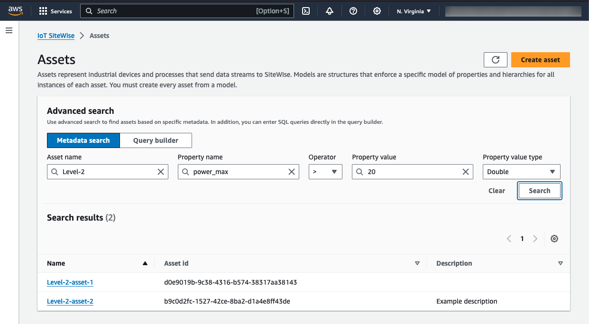This screenshot has width=589, height=324.
Task: Refresh the assets list
Action: pos(496,60)
